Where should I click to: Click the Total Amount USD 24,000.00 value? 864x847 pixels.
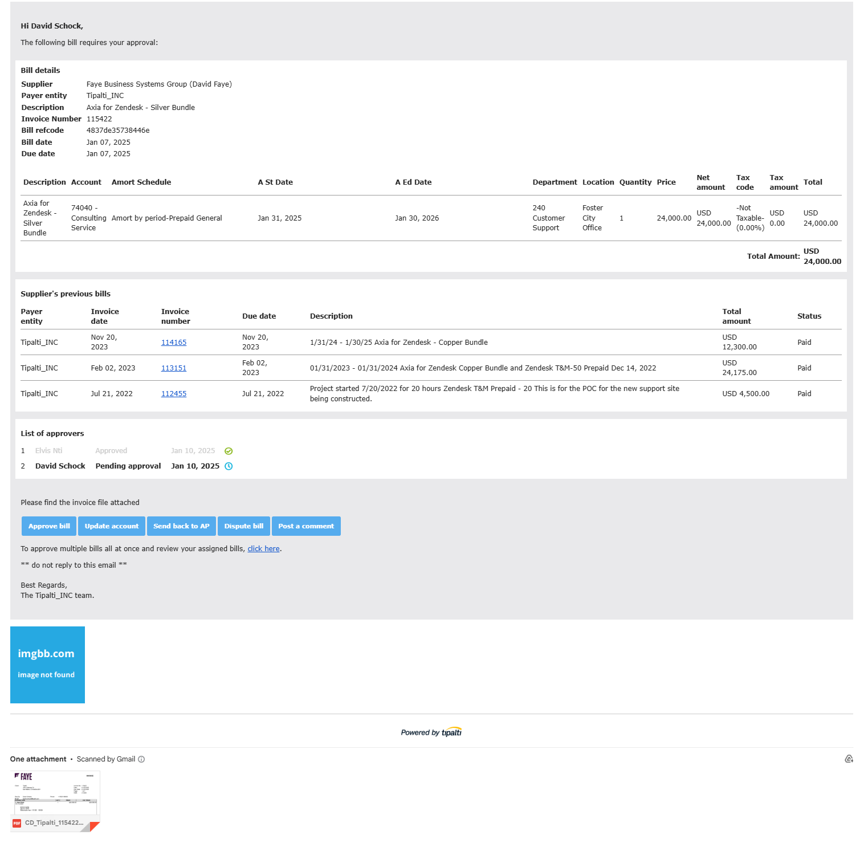pos(822,256)
